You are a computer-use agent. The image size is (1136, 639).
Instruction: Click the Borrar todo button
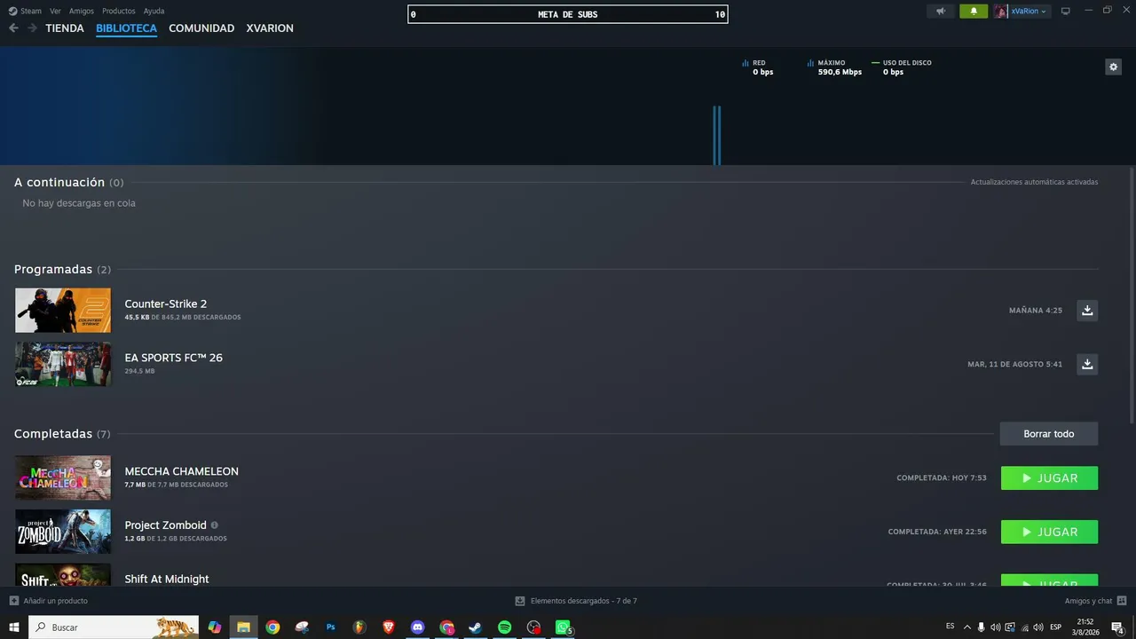tap(1049, 434)
